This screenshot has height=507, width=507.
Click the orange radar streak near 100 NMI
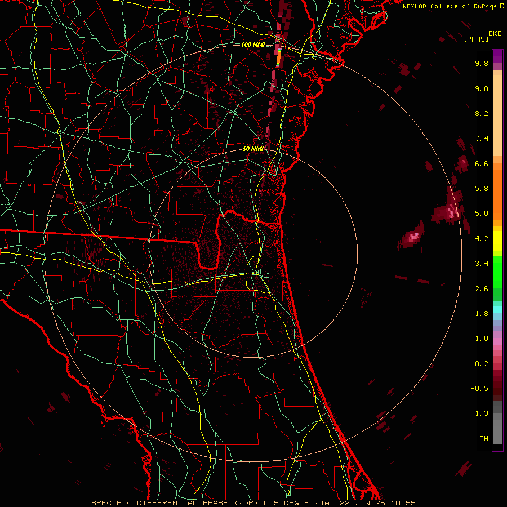279,57
